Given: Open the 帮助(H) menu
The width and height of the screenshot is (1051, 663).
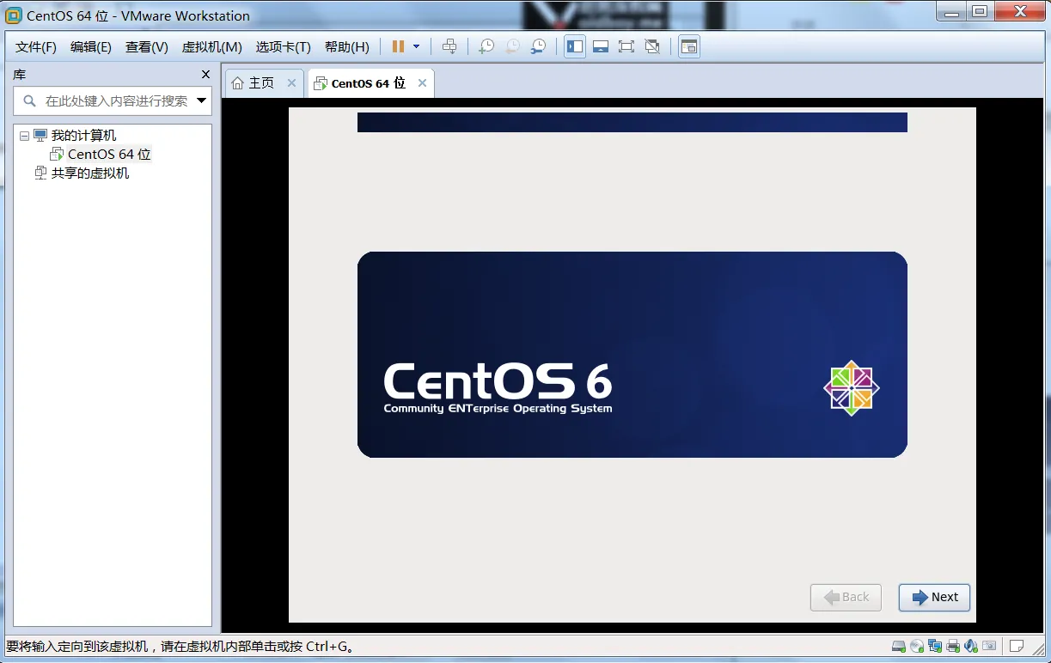Looking at the screenshot, I should (x=347, y=47).
